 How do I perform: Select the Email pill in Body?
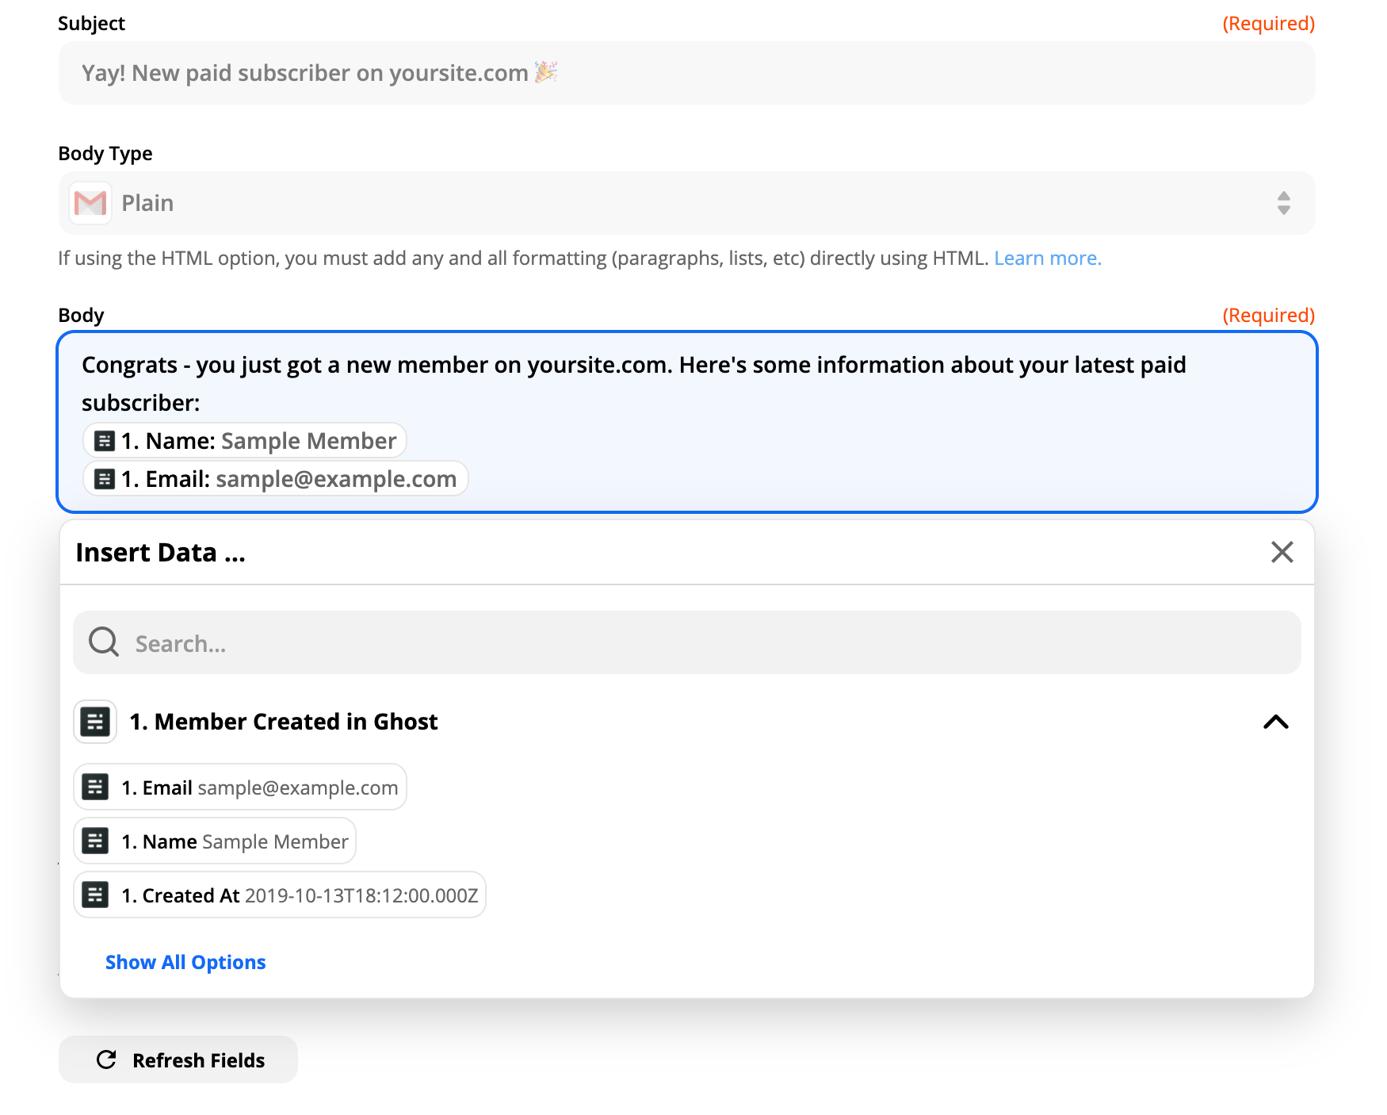tap(276, 479)
